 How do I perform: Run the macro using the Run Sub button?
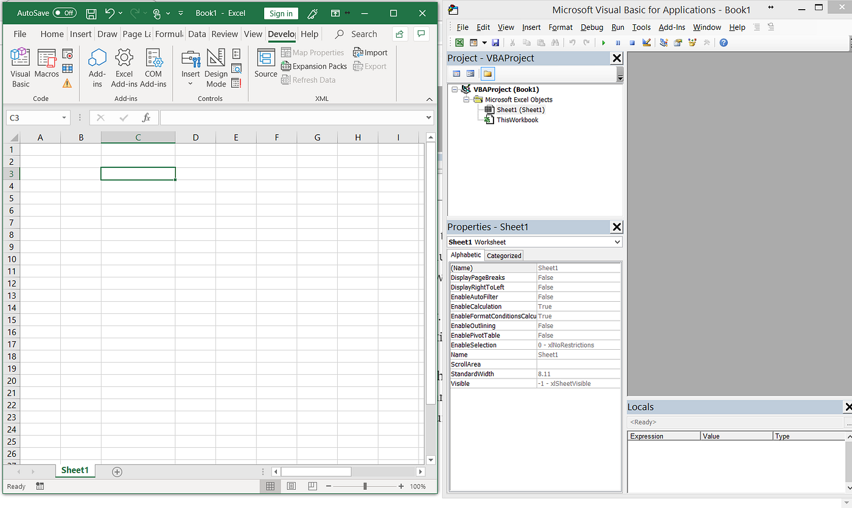tap(603, 42)
